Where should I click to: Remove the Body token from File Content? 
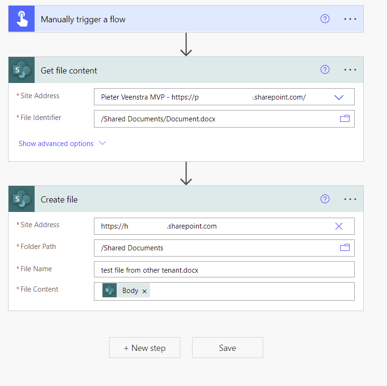tap(144, 291)
